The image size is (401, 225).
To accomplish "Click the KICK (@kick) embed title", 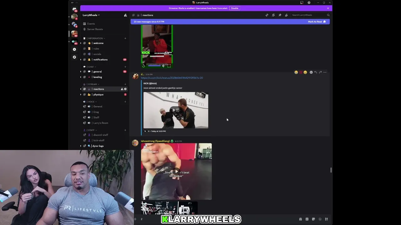I will click(150, 83).
